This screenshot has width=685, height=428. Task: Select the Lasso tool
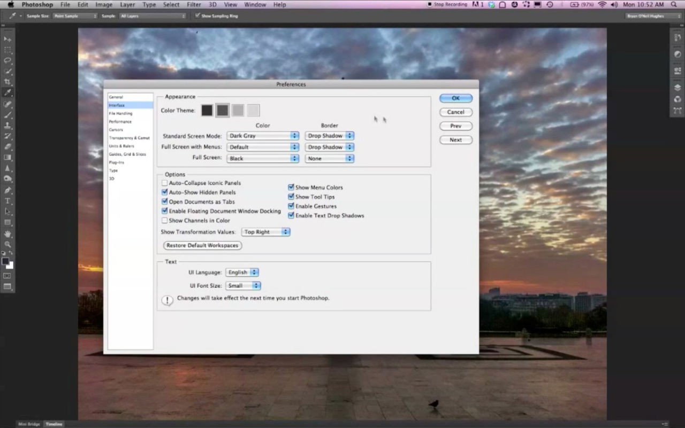(x=7, y=61)
